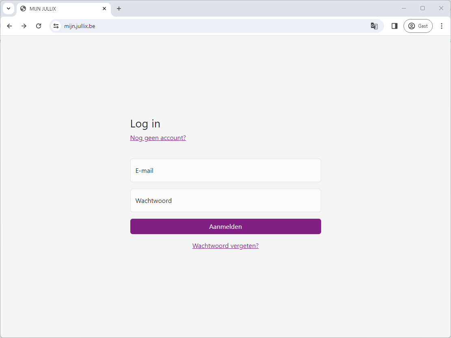Click the 'Nog geen account?' link

point(158,138)
